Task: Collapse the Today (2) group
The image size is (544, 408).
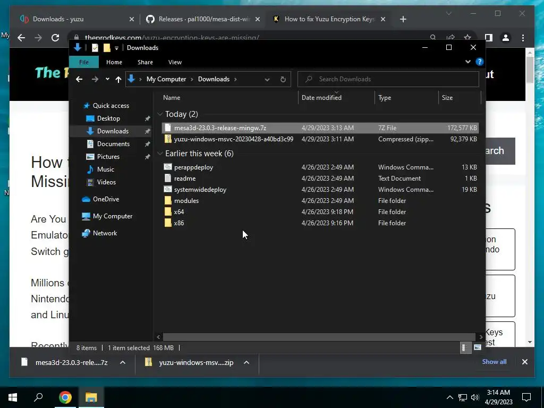Action: (x=160, y=114)
